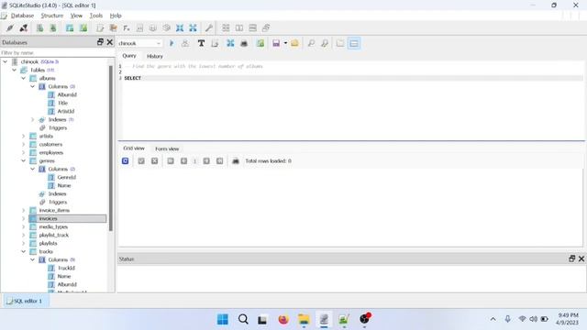Load SQL from file with the folder icon

(294, 43)
